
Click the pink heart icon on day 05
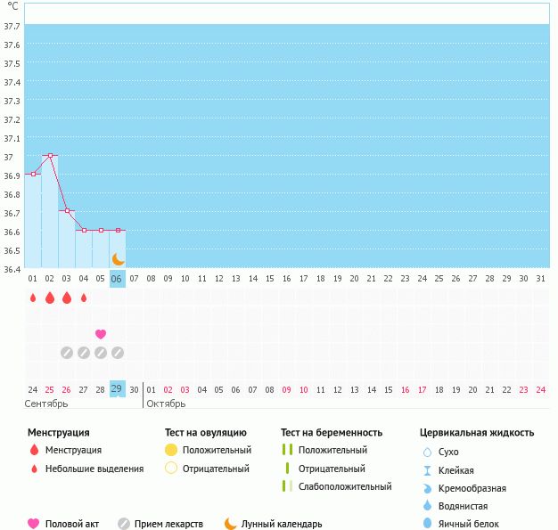101,334
